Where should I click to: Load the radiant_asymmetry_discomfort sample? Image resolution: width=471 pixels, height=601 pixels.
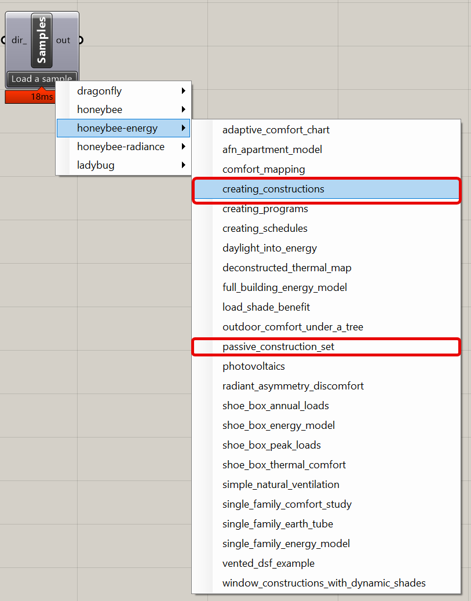(326, 386)
